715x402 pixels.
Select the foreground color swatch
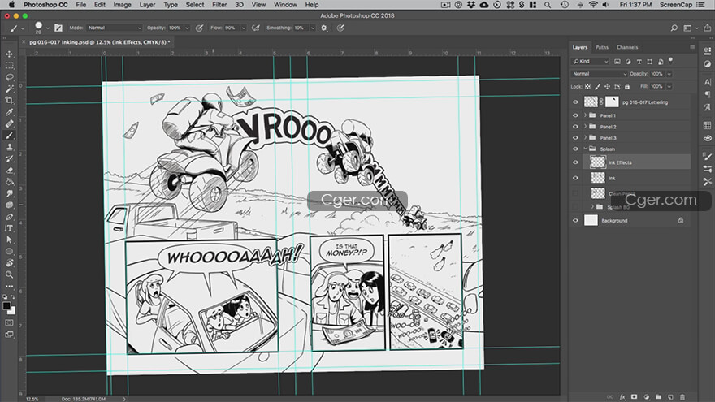6,306
